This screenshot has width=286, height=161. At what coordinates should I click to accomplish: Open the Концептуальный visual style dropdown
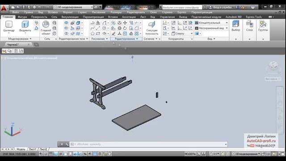tap(211, 23)
